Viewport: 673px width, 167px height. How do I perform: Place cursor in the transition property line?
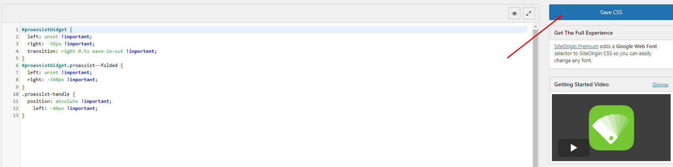click(x=92, y=51)
